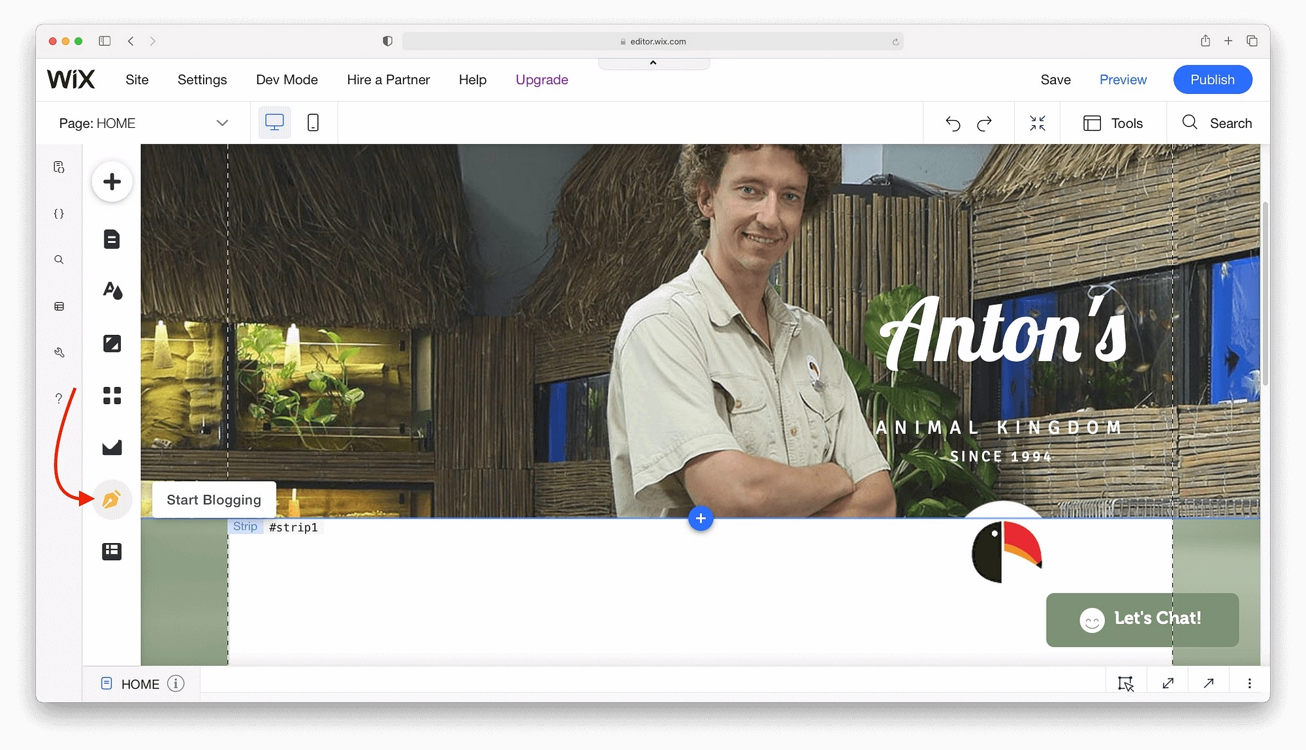
Task: Open the Settings menu
Action: point(202,80)
